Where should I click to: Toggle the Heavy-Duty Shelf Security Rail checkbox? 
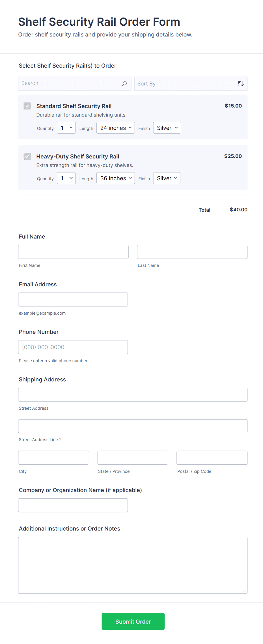pyautogui.click(x=27, y=156)
